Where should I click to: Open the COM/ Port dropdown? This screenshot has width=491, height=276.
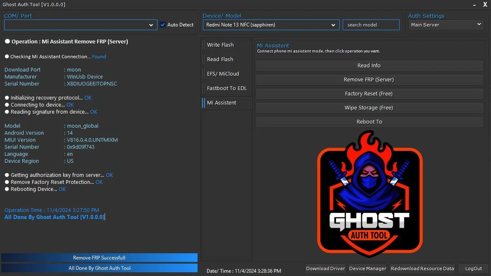81,25
